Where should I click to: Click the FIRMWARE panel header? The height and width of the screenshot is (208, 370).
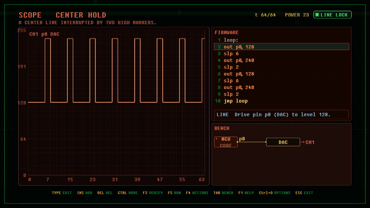(x=227, y=33)
